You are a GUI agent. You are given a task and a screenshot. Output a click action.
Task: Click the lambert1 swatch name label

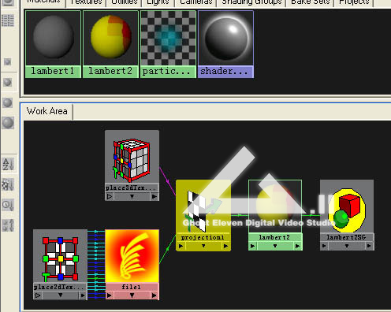click(x=53, y=71)
